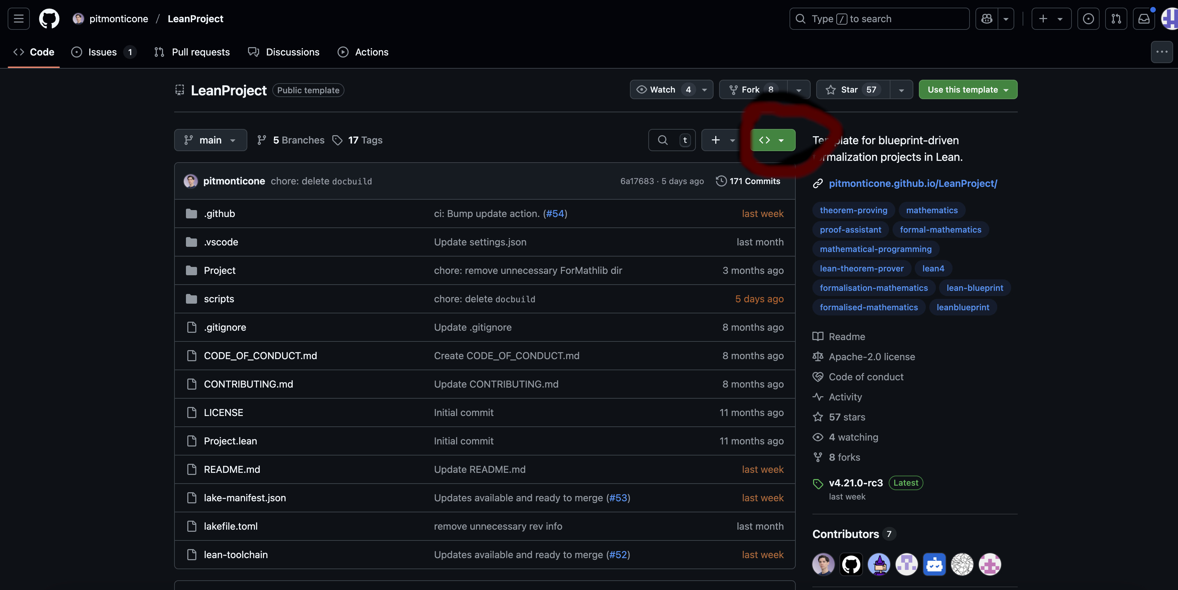Open pitmonticone.github.io/LeanProject link
Screen dimensions: 1178x590
point(913,183)
